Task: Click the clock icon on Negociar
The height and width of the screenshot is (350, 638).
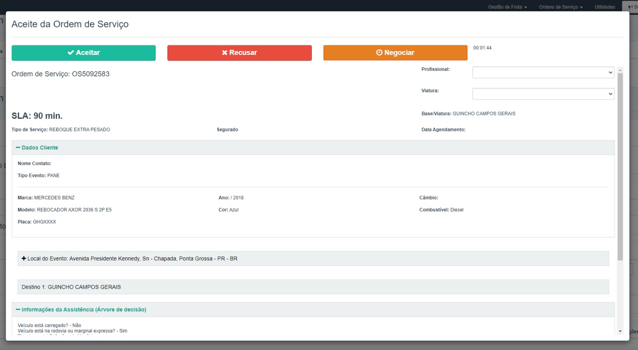Action: 379,53
